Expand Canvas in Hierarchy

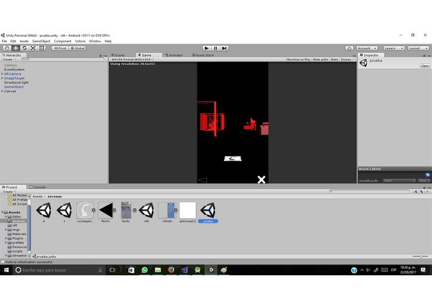click(x=2, y=91)
